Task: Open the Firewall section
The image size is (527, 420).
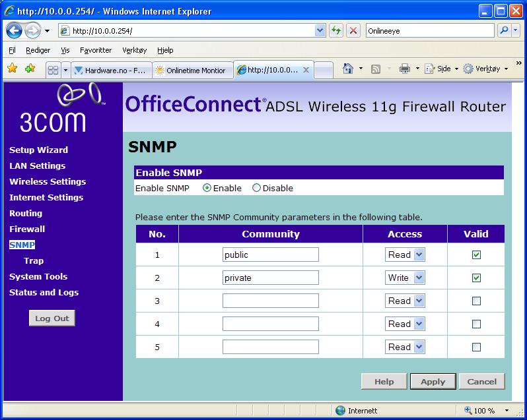Action: coord(27,229)
